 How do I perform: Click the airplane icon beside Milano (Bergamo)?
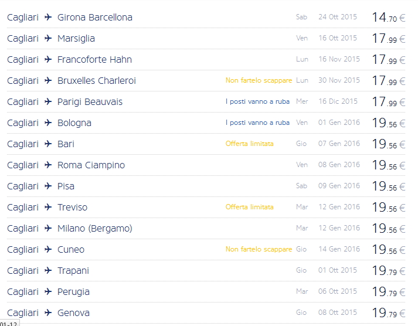(x=48, y=229)
